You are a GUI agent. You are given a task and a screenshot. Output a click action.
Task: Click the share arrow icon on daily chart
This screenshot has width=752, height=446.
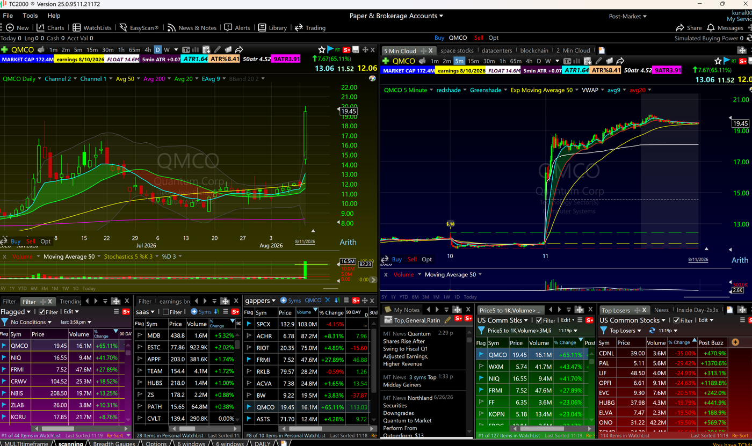pos(238,49)
